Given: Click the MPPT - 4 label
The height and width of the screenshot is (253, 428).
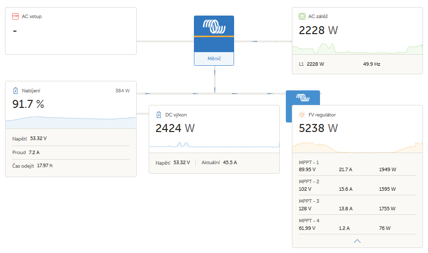Looking at the screenshot, I should [309, 221].
